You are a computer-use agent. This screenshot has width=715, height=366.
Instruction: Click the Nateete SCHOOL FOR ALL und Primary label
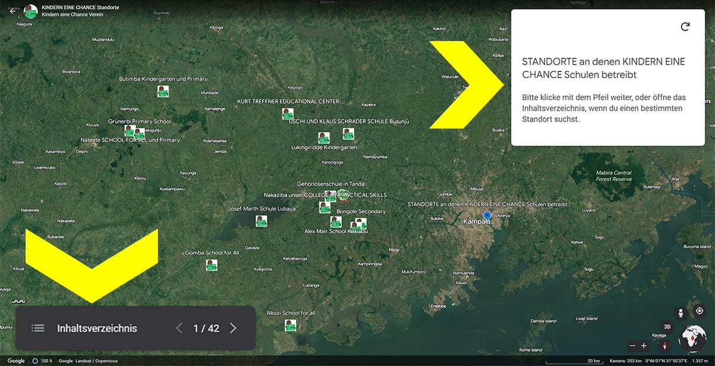click(130, 140)
